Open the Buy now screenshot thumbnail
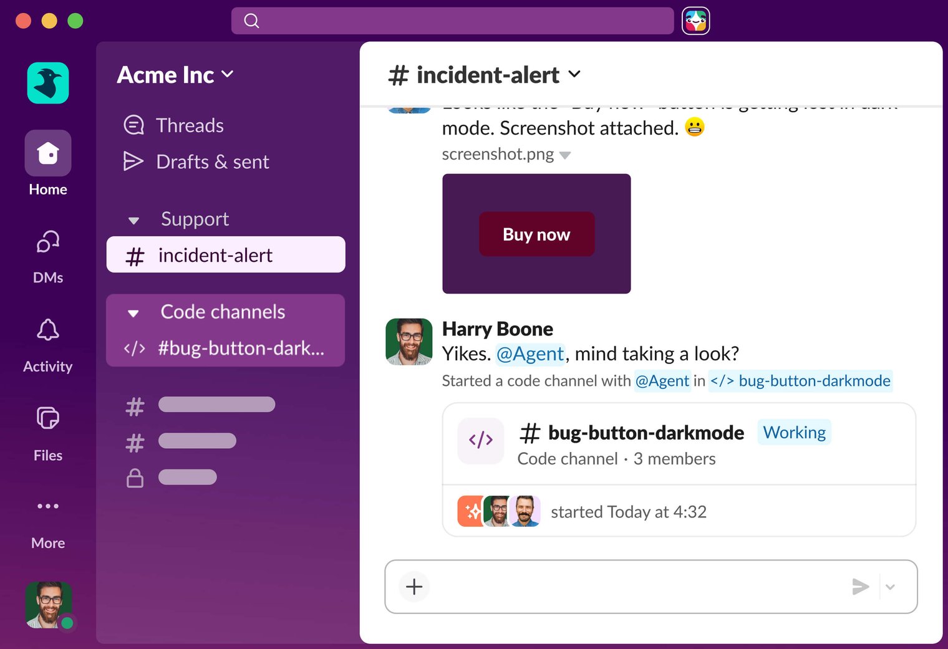This screenshot has width=948, height=649. click(536, 234)
